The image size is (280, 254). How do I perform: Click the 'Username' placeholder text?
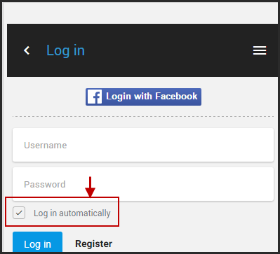[x=46, y=145]
